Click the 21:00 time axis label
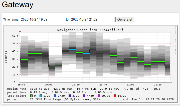Screen dimensions: 180x106 pos(130,85)
